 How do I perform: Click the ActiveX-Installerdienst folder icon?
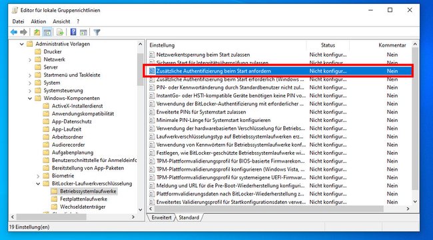(46, 106)
